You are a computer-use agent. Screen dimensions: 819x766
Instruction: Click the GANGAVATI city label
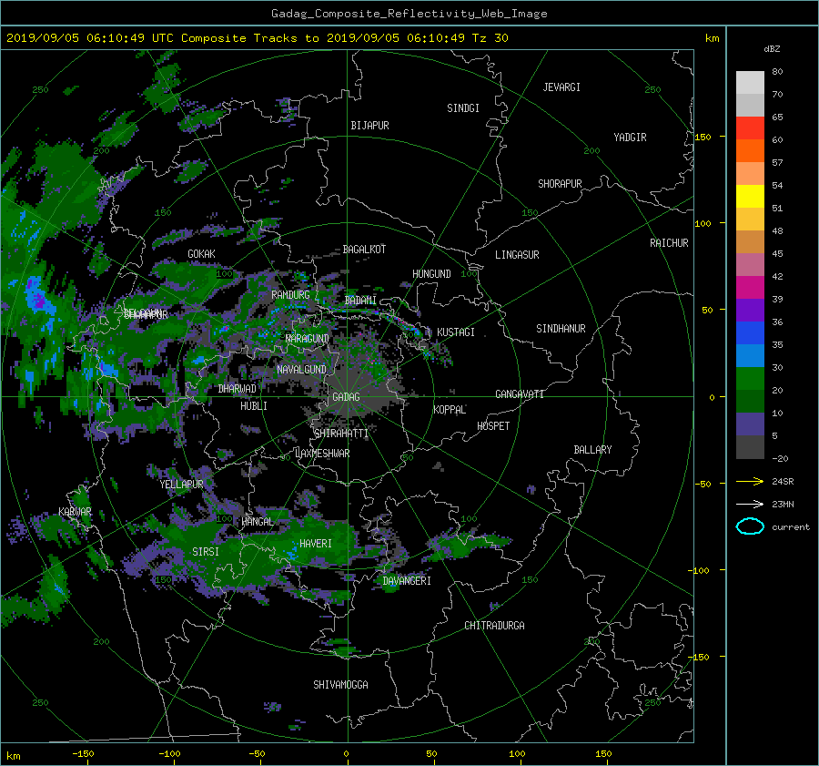[x=520, y=394]
